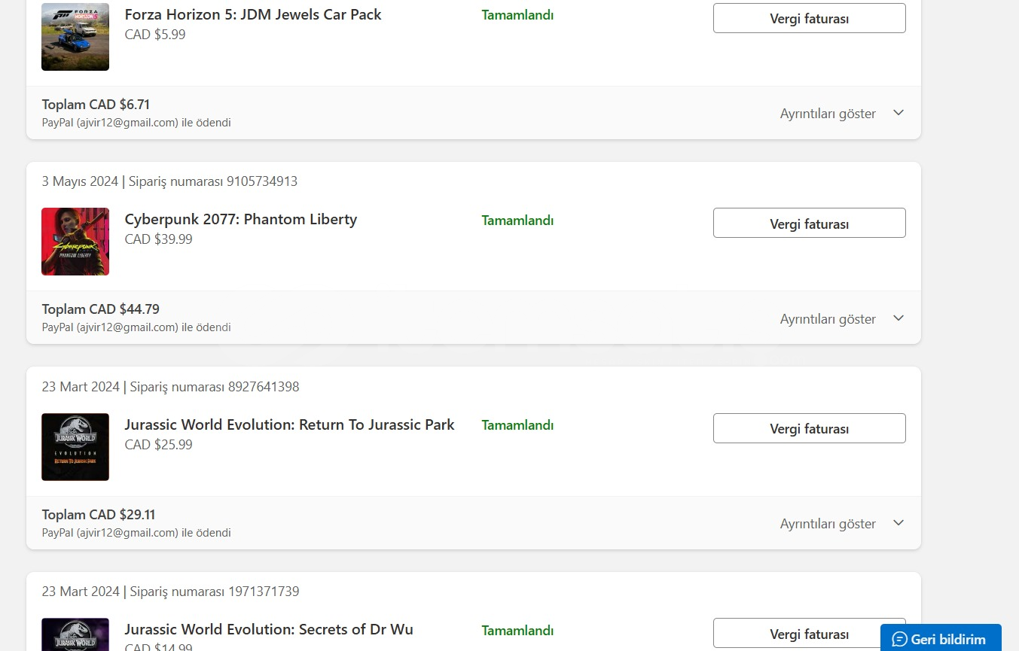Open Vergi faturası for Return To Jurassic Park
The height and width of the screenshot is (651, 1019).
[809, 428]
